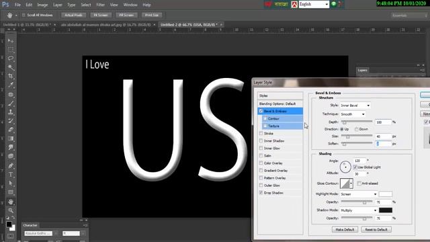Open the Highlight Mode dropdown
The image size is (430, 242).
359,194
